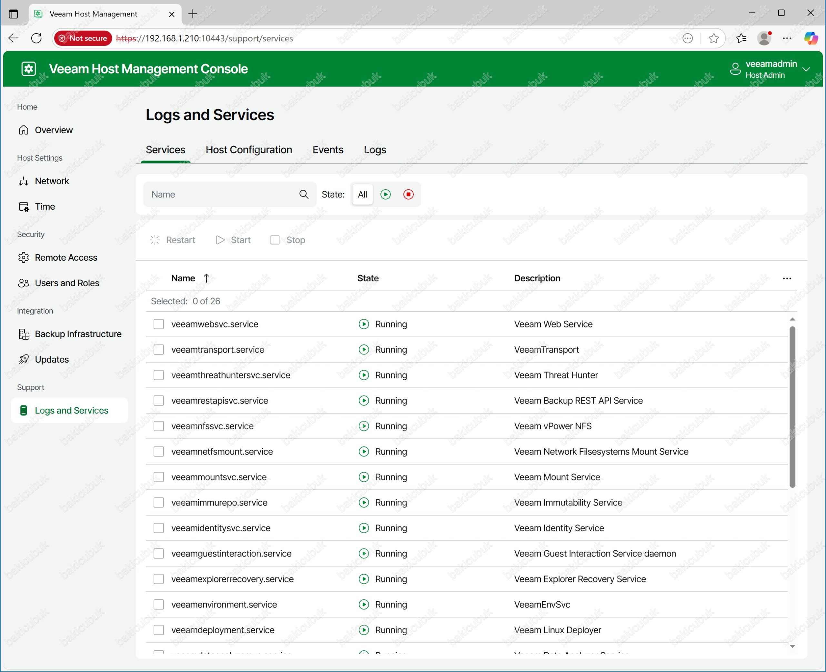Select the All state filter

362,194
